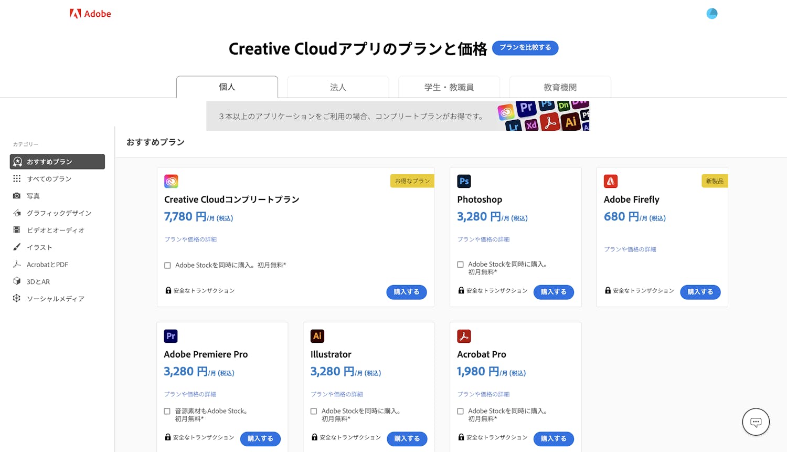Open プランや価格の詳細 link under Acrobat Pro
This screenshot has height=452, width=787.
[483, 394]
